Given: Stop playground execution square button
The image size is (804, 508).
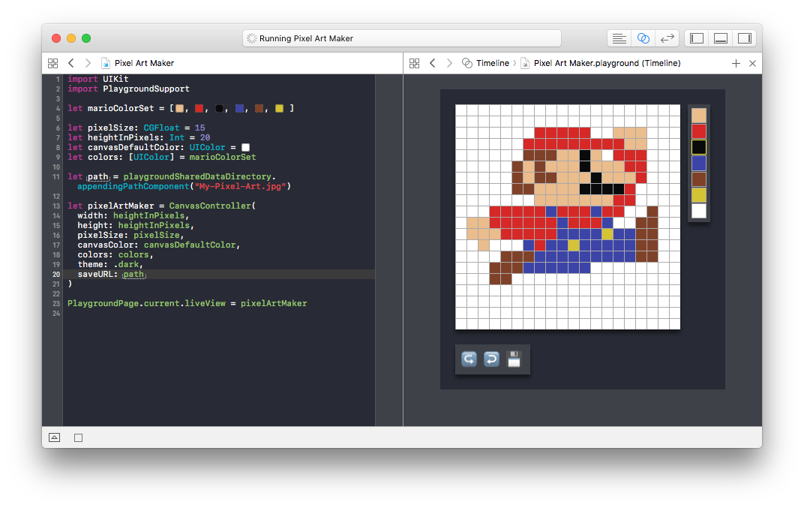Looking at the screenshot, I should pyautogui.click(x=79, y=437).
